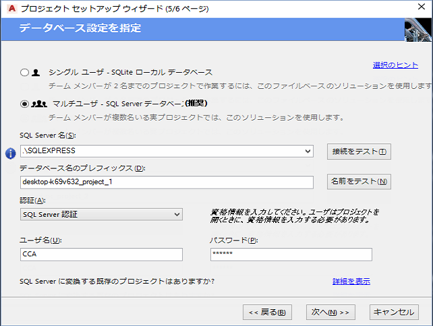Click the italic credentials note text
The image size is (433, 326).
click(x=295, y=216)
